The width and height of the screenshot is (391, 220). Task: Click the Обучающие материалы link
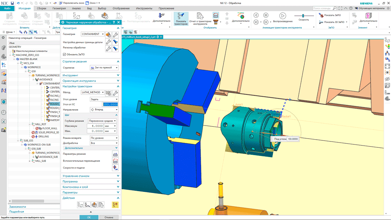point(370,8)
